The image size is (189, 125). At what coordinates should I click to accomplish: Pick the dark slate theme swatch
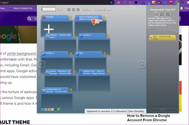point(56,109)
